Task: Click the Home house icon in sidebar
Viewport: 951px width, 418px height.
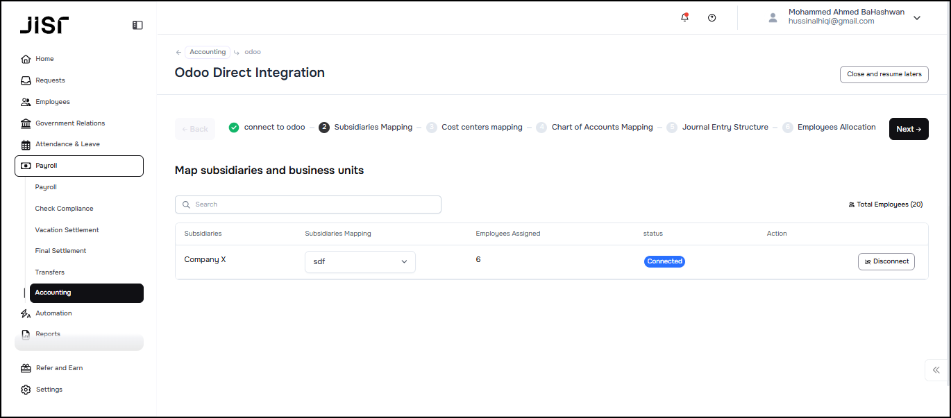Action: tap(26, 59)
